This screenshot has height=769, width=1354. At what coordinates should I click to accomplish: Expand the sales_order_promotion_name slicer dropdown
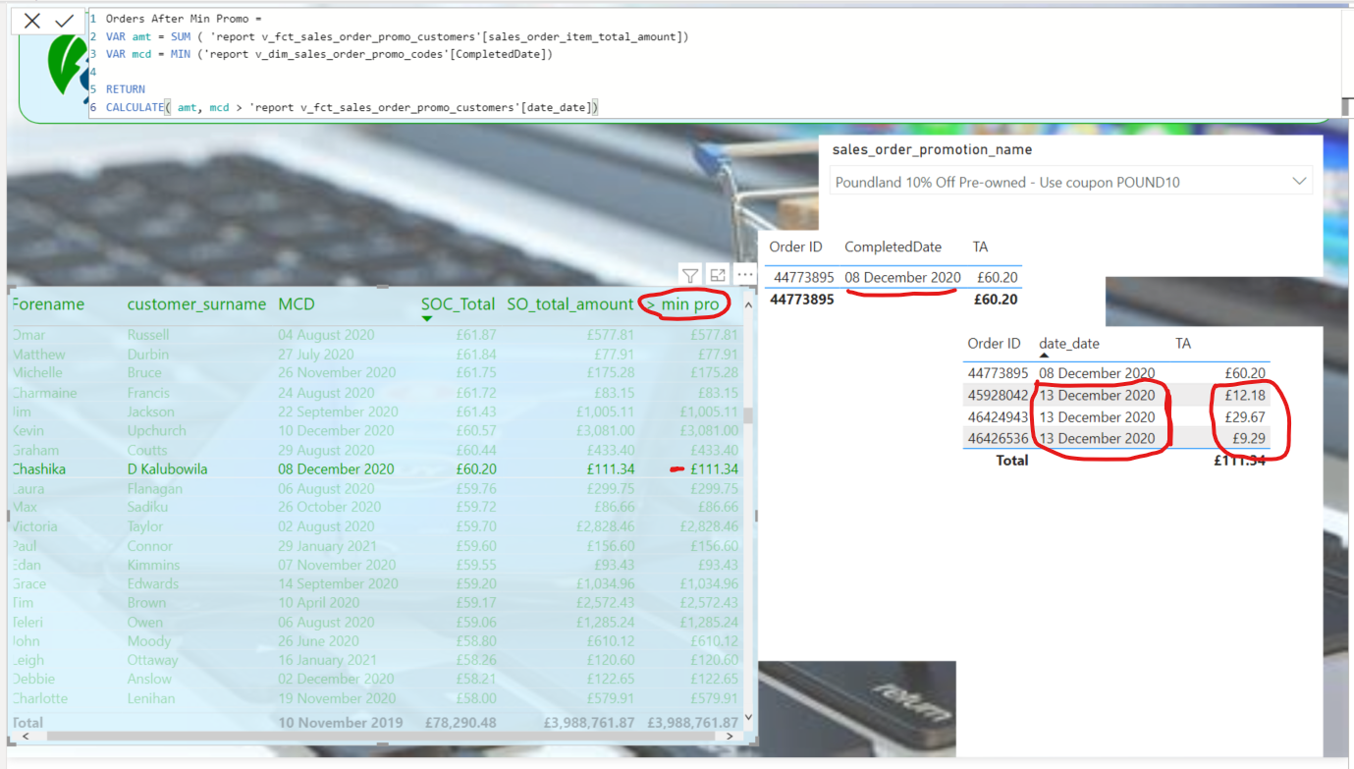point(1300,182)
